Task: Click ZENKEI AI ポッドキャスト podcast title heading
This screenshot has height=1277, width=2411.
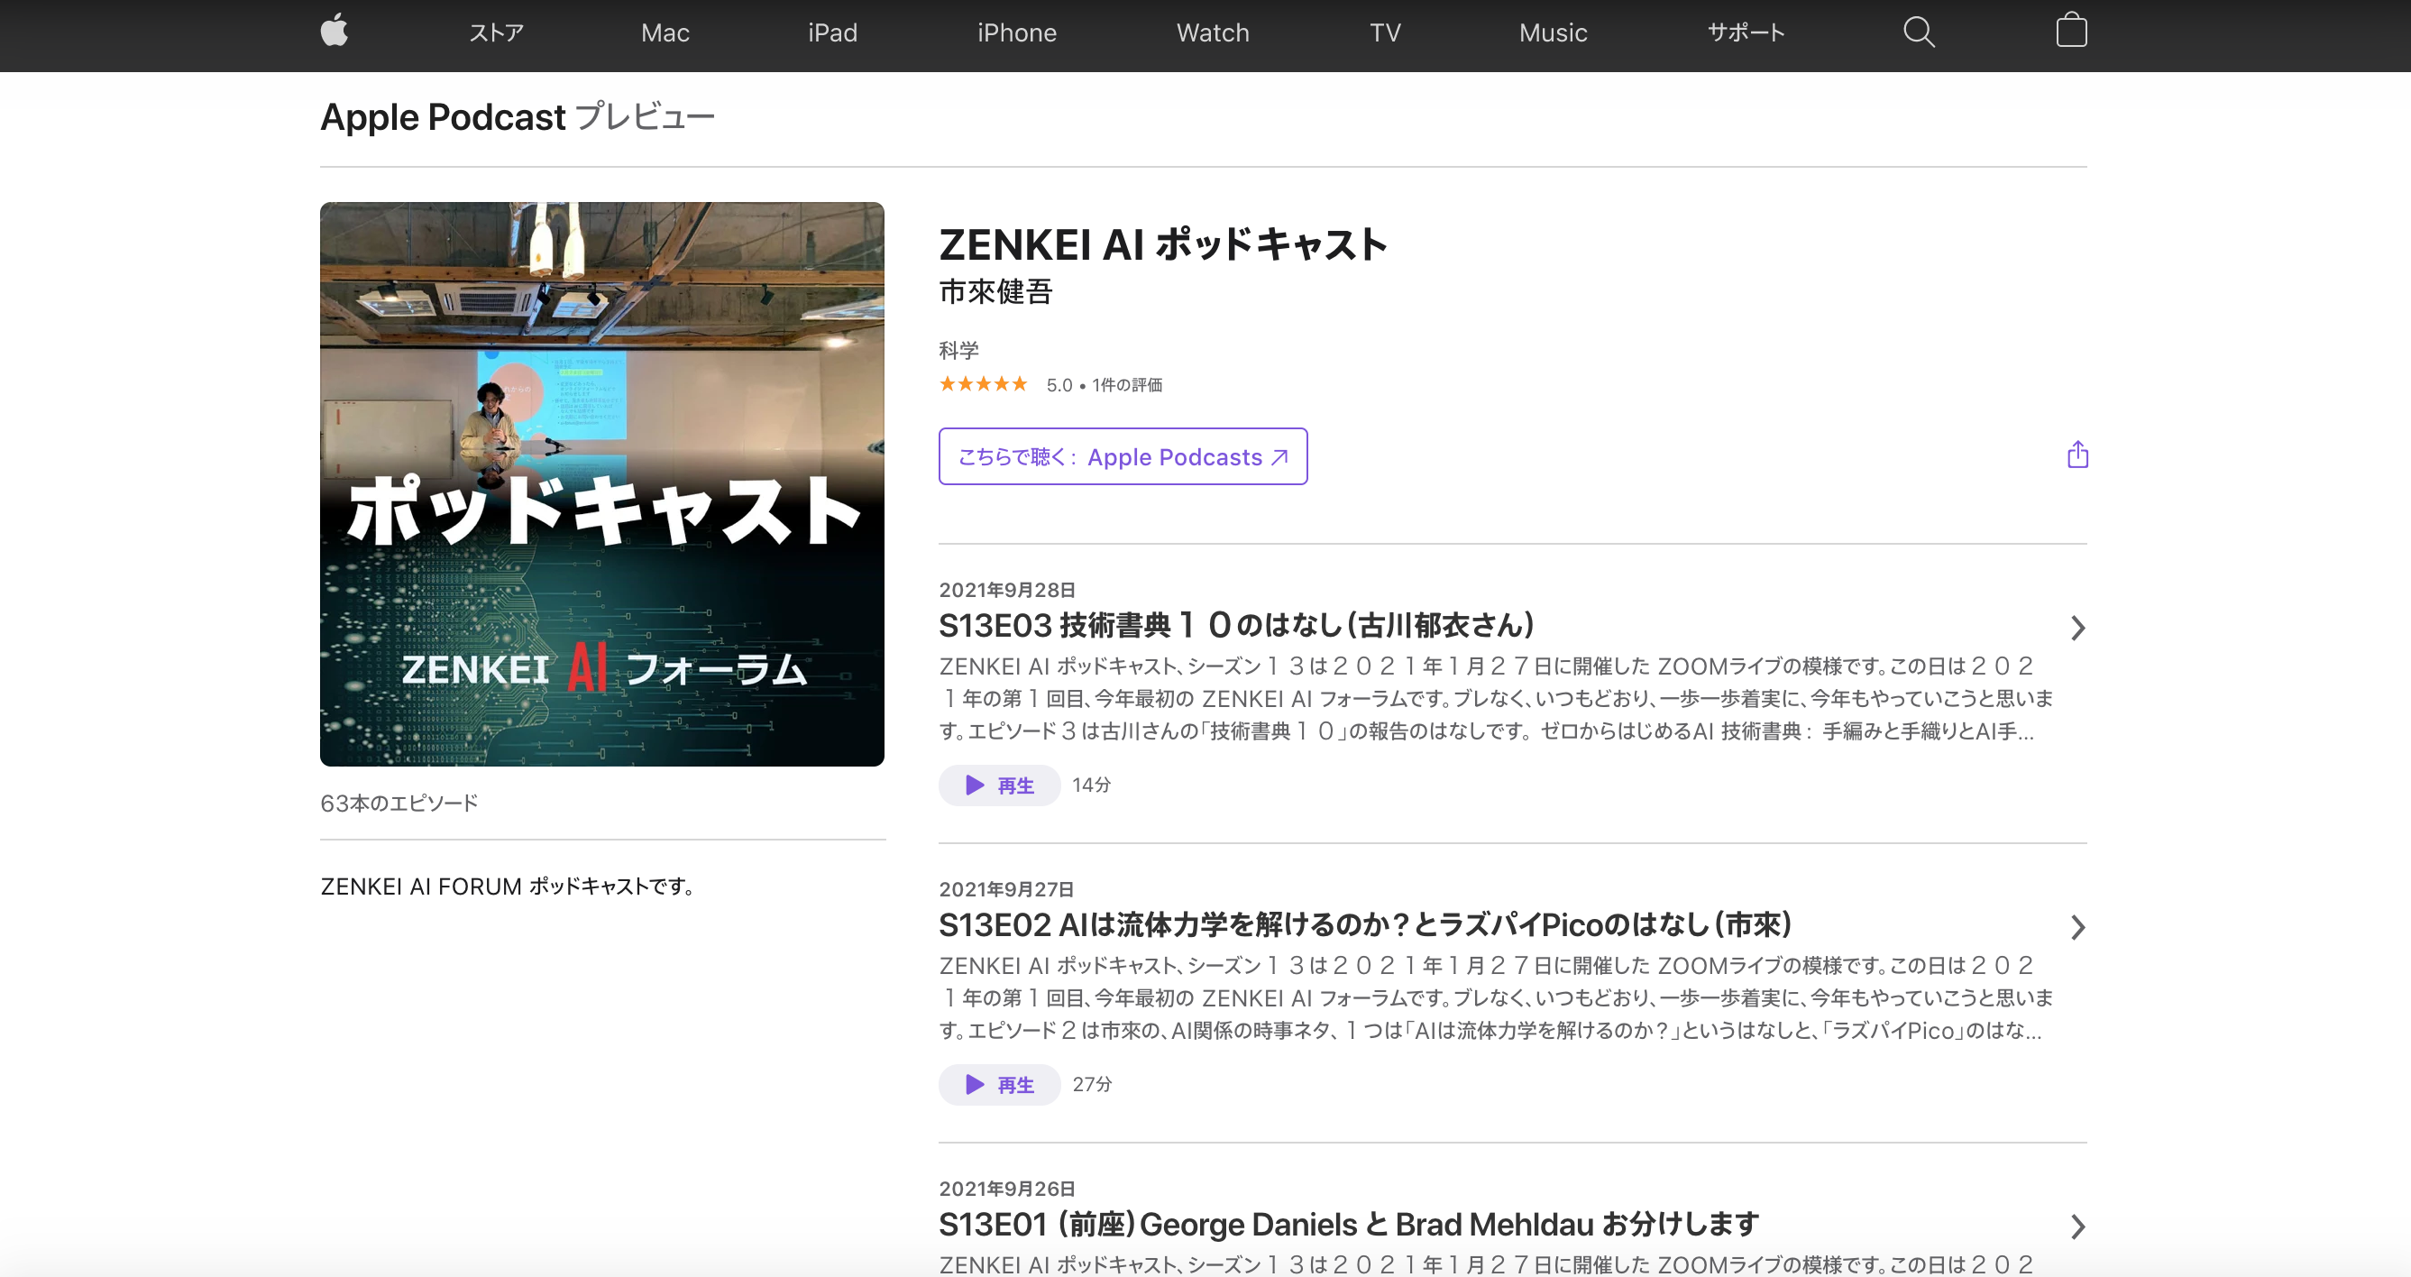Action: (1163, 244)
